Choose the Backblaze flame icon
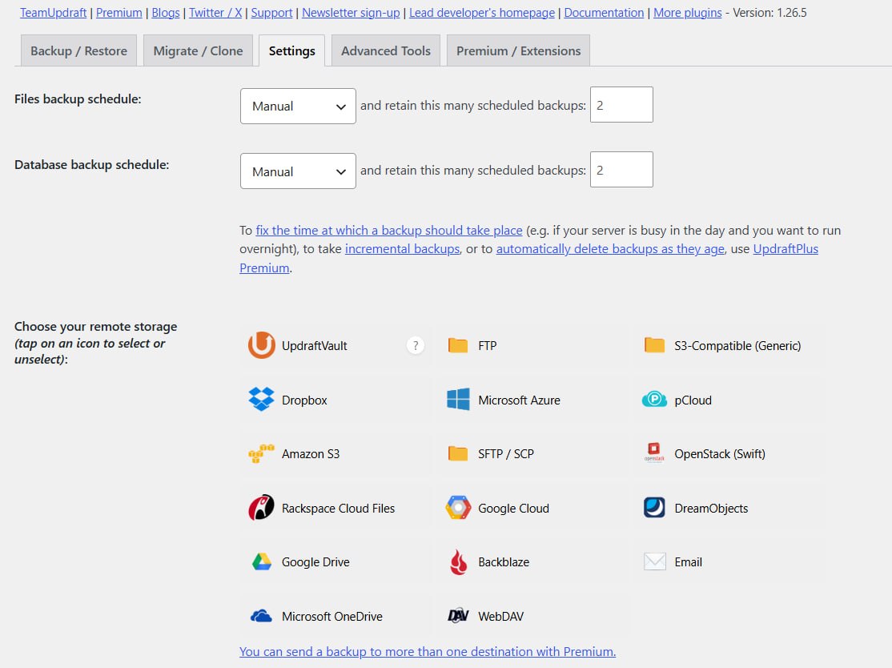Image resolution: width=892 pixels, height=668 pixels. pos(458,562)
